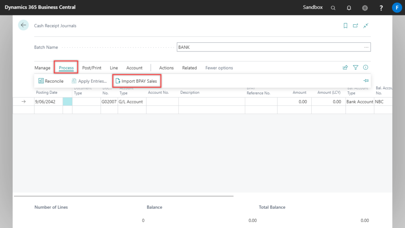405x228 pixels.
Task: Click the back navigation arrow
Action: pos(23,25)
